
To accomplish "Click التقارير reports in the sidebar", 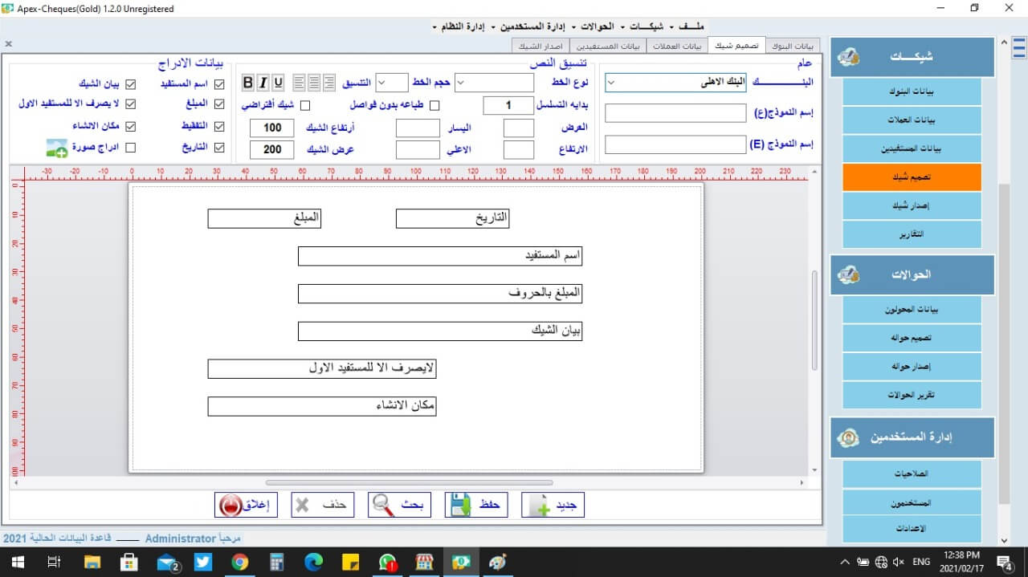I will click(912, 234).
